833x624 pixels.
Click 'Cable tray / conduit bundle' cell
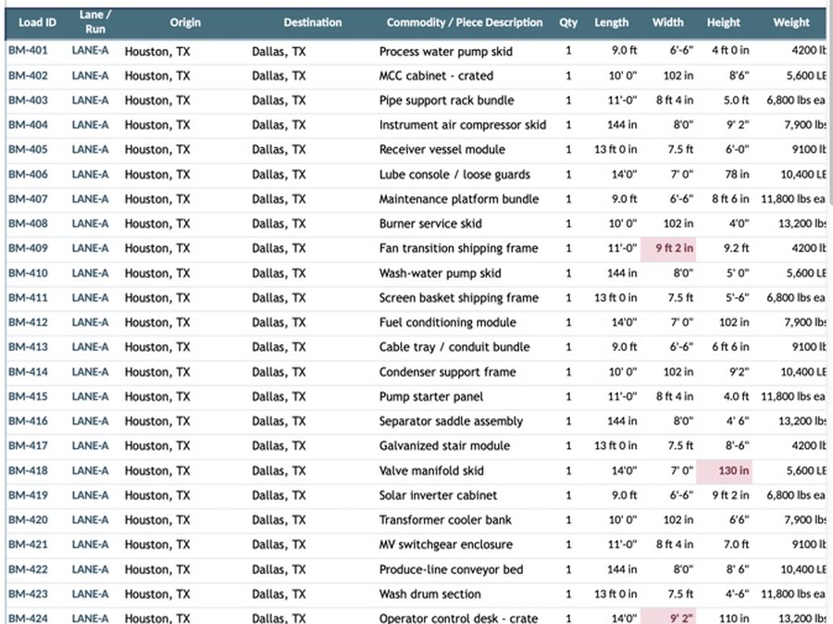pyautogui.click(x=454, y=347)
